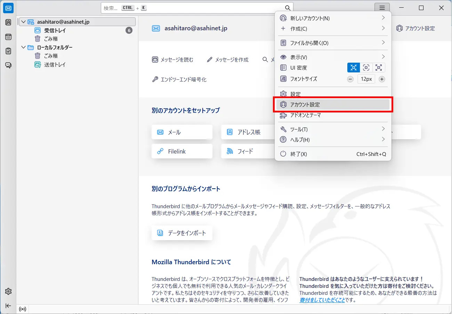
Task: Collapse the spaces toolbar using the arrow icon
Action: tap(8, 306)
